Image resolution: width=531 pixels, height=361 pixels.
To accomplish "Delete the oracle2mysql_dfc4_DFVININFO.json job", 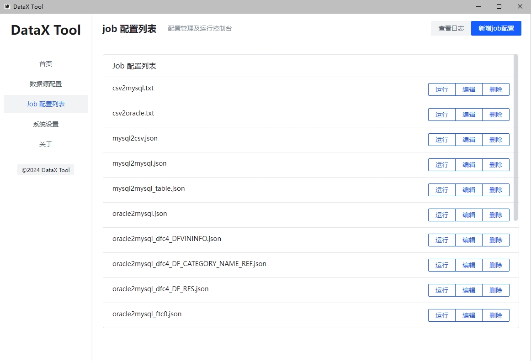I will tap(496, 240).
